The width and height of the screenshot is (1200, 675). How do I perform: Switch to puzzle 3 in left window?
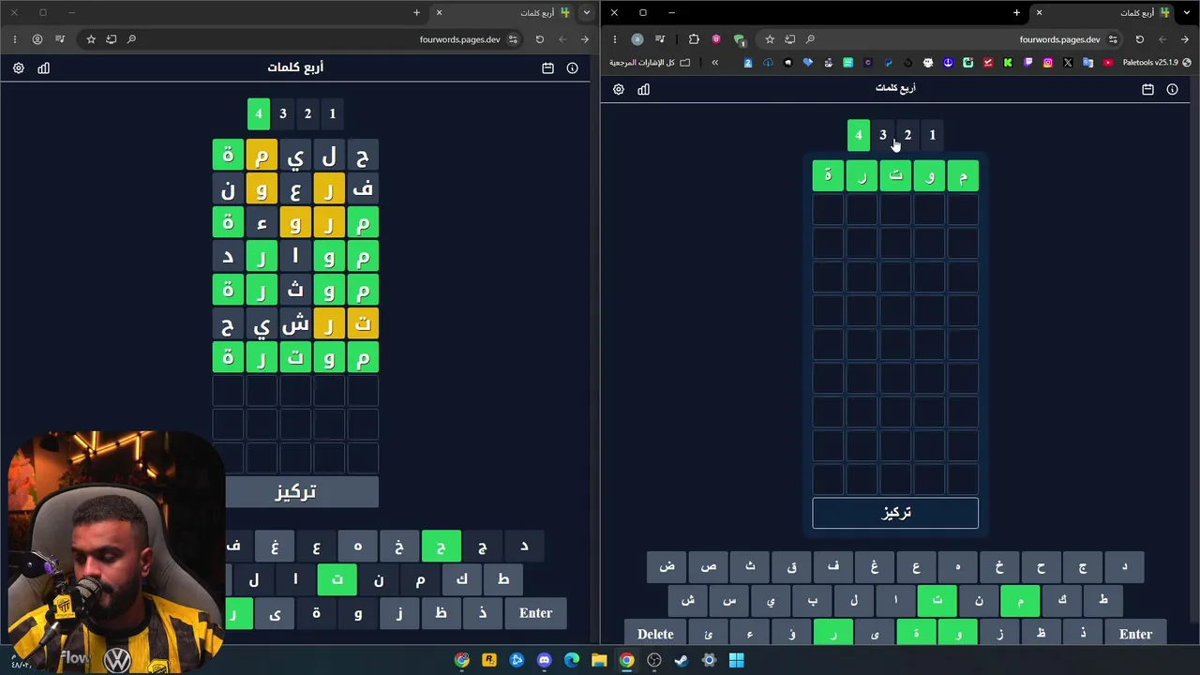[283, 113]
